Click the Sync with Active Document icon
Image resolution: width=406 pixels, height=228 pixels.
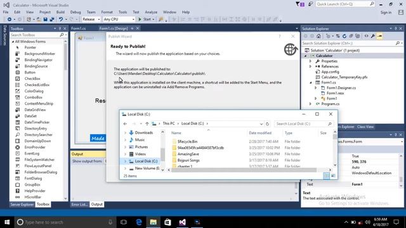click(x=338, y=36)
